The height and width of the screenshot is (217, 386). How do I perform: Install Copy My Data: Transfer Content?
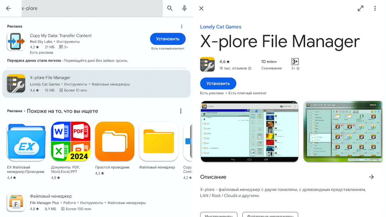[x=168, y=39]
